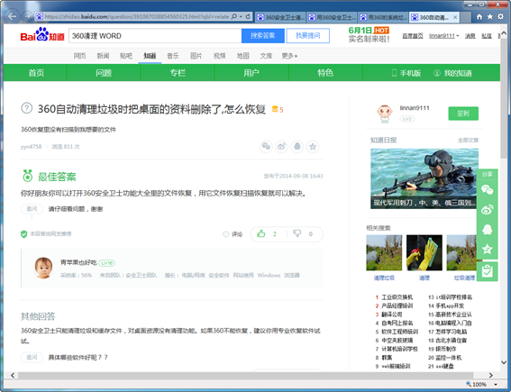The image size is (511, 392).
Task: Select the 贴吧 search category
Action: [126, 56]
